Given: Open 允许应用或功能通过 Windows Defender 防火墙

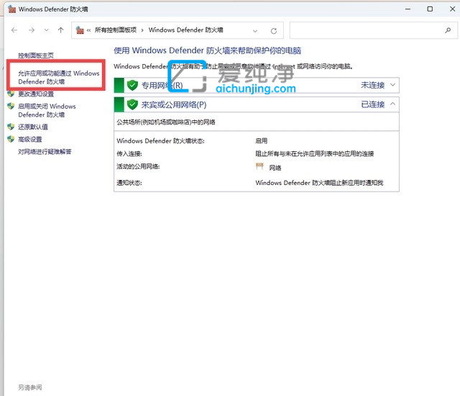Looking at the screenshot, I should coord(59,77).
